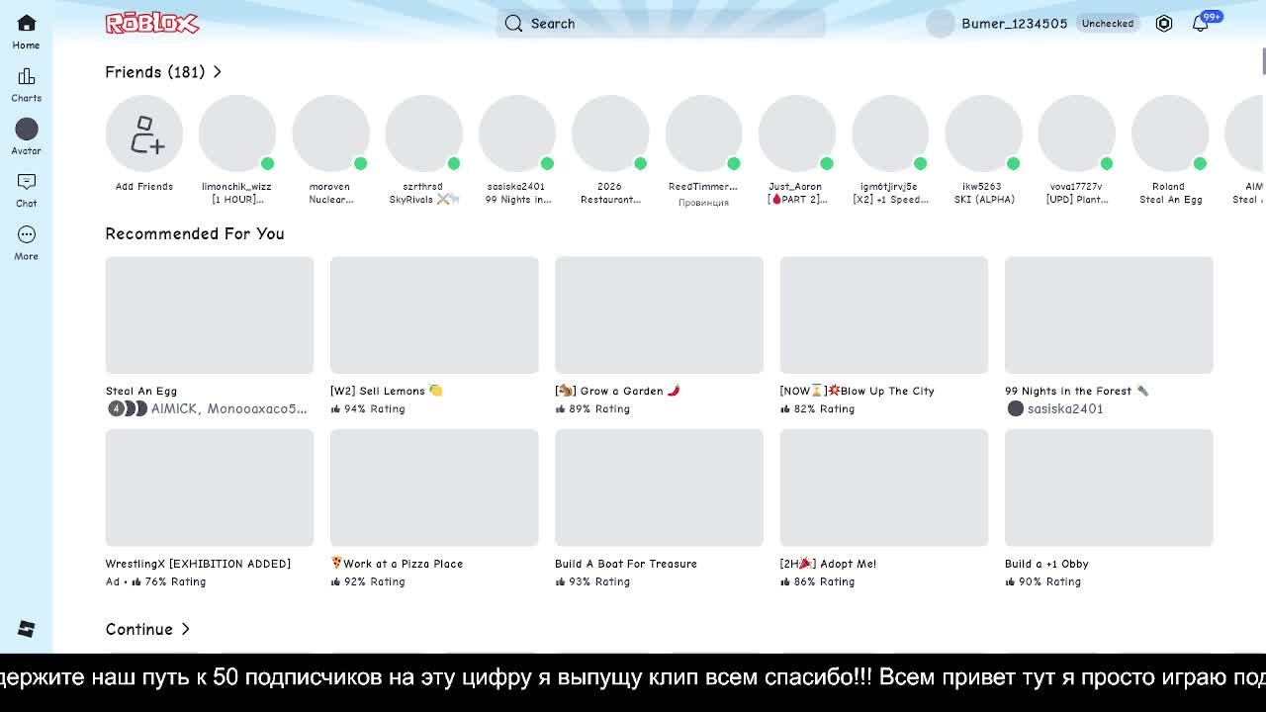Screen dimensions: 1266x712
Task: Click the WrestlingX [EXHIBITION ADDED] title
Action: click(x=198, y=564)
